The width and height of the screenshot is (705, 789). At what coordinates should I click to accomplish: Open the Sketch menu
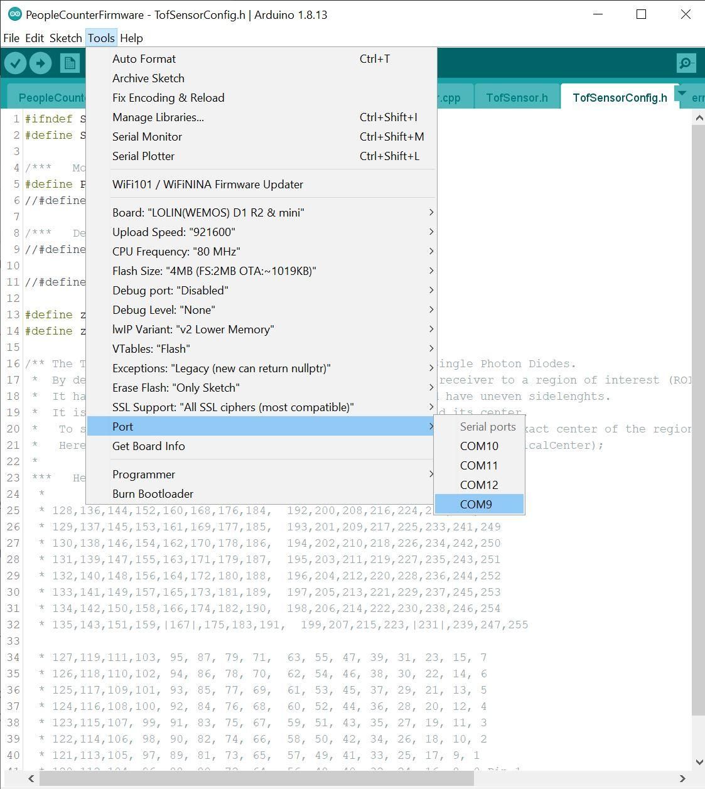(66, 38)
